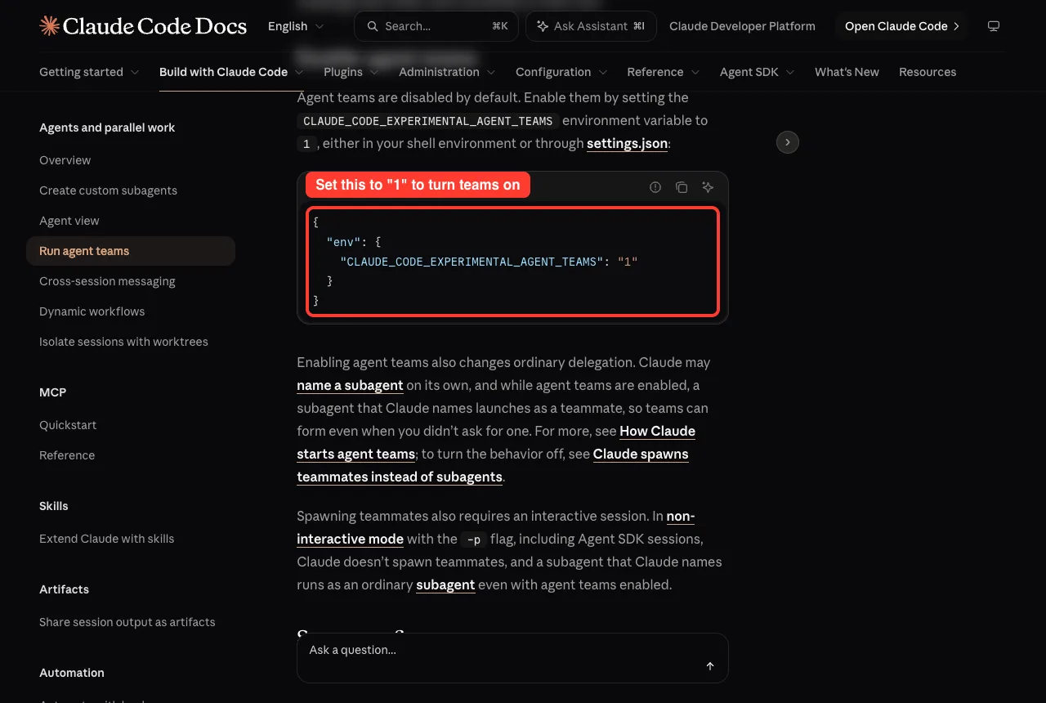Click the magnifier icon in Search box
Screen dimensions: 1046x703
[x=373, y=26]
